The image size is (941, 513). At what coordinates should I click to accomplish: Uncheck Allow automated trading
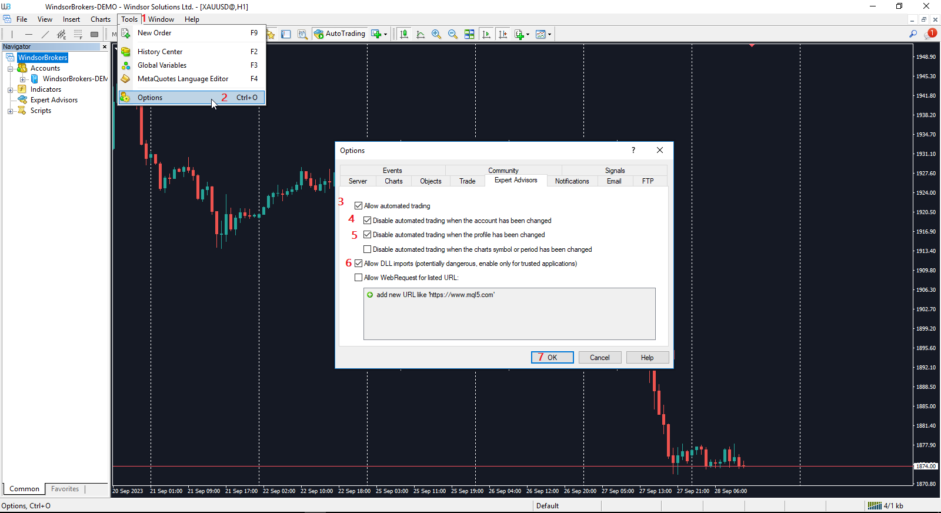(x=358, y=206)
